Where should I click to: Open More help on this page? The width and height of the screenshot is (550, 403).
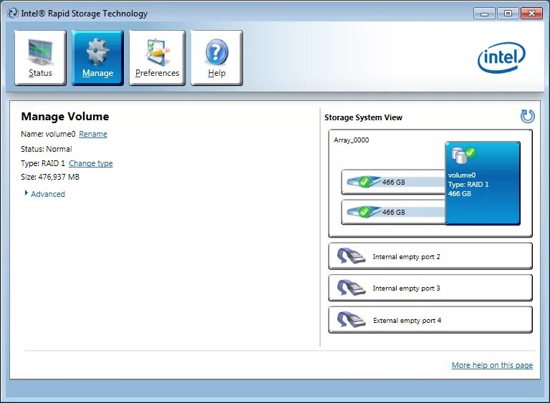click(x=492, y=365)
